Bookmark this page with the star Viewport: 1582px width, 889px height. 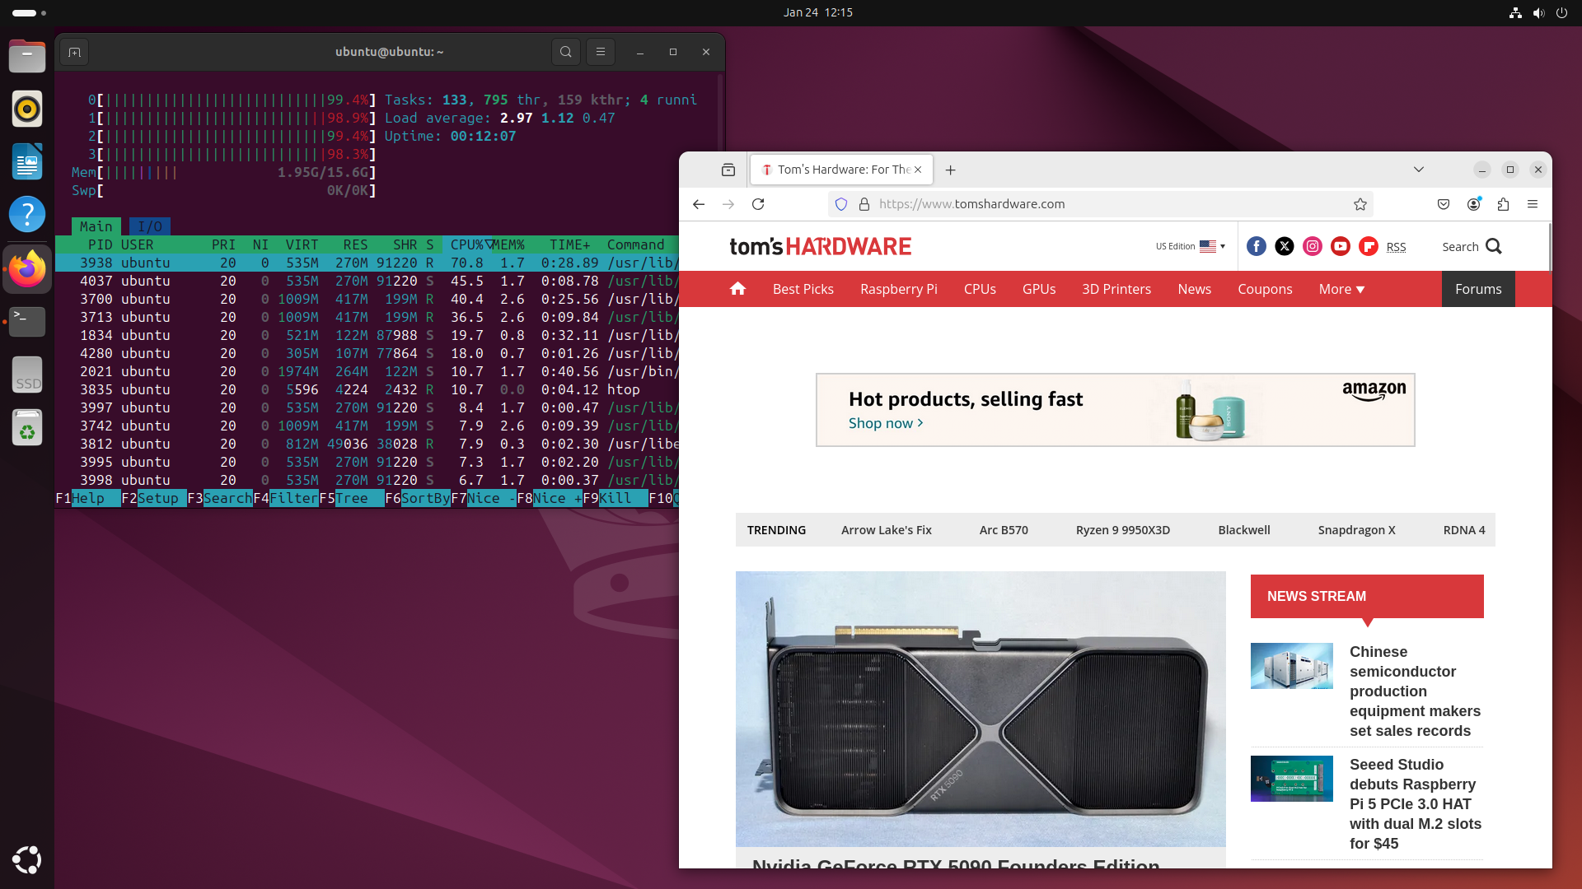1360,204
